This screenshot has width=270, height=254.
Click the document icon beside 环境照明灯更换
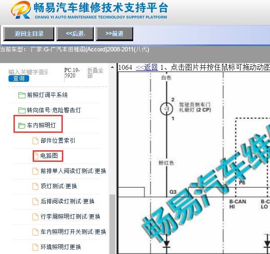click(x=35, y=247)
